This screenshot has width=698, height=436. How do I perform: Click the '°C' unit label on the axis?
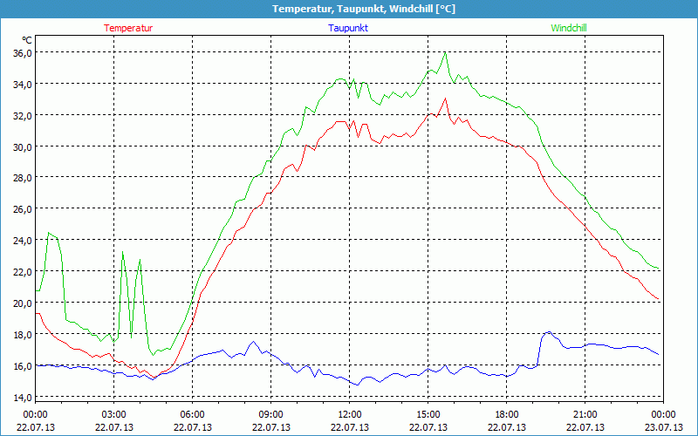click(x=27, y=40)
